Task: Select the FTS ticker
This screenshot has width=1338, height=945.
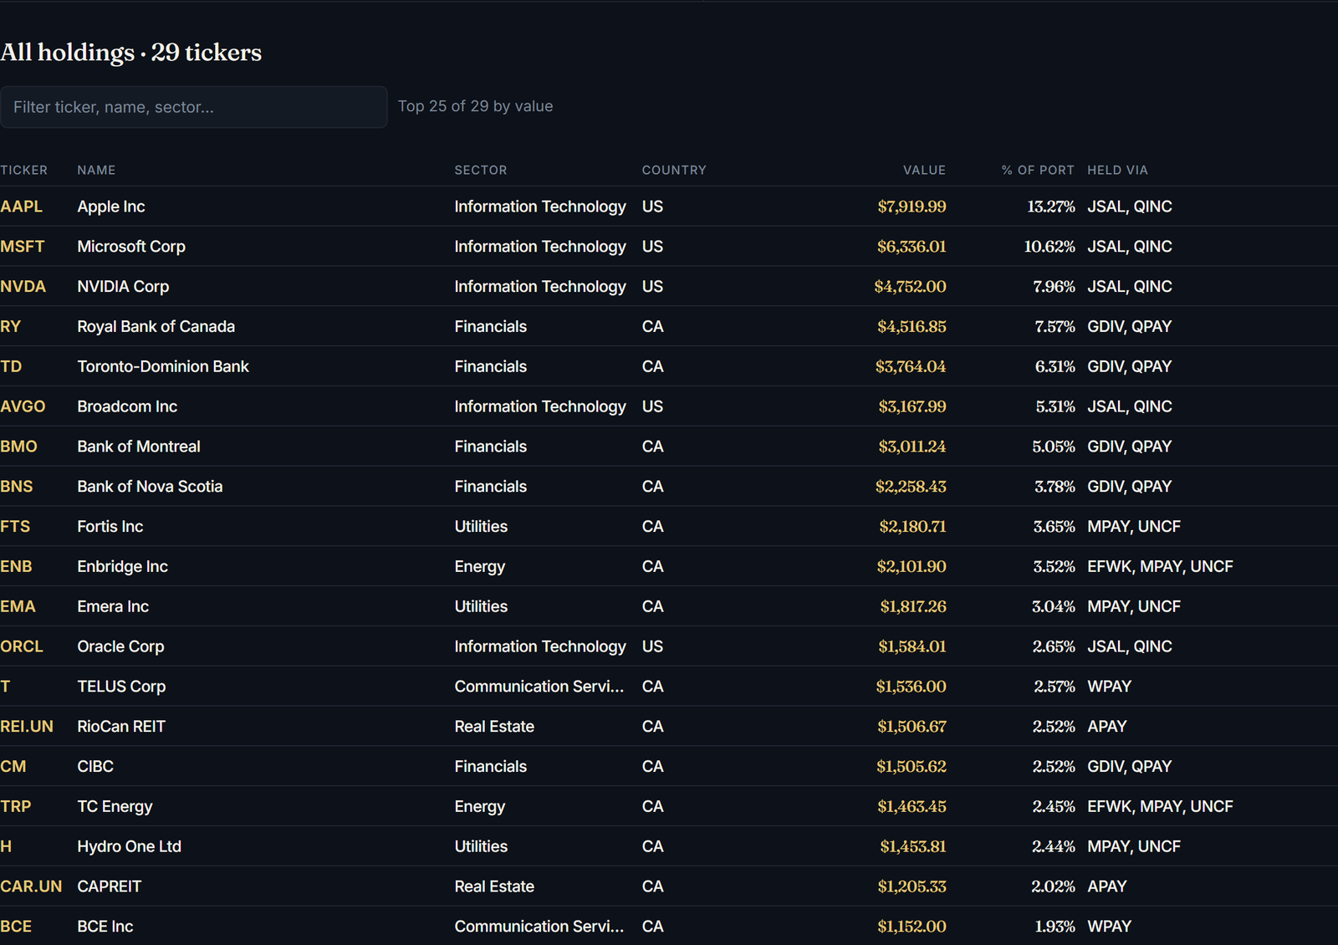Action: (15, 527)
